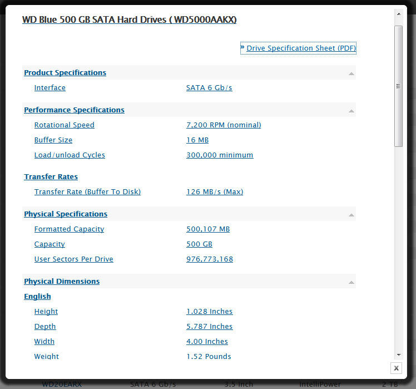Select the Rotational Speed label
This screenshot has height=389, width=416.
[64, 125]
